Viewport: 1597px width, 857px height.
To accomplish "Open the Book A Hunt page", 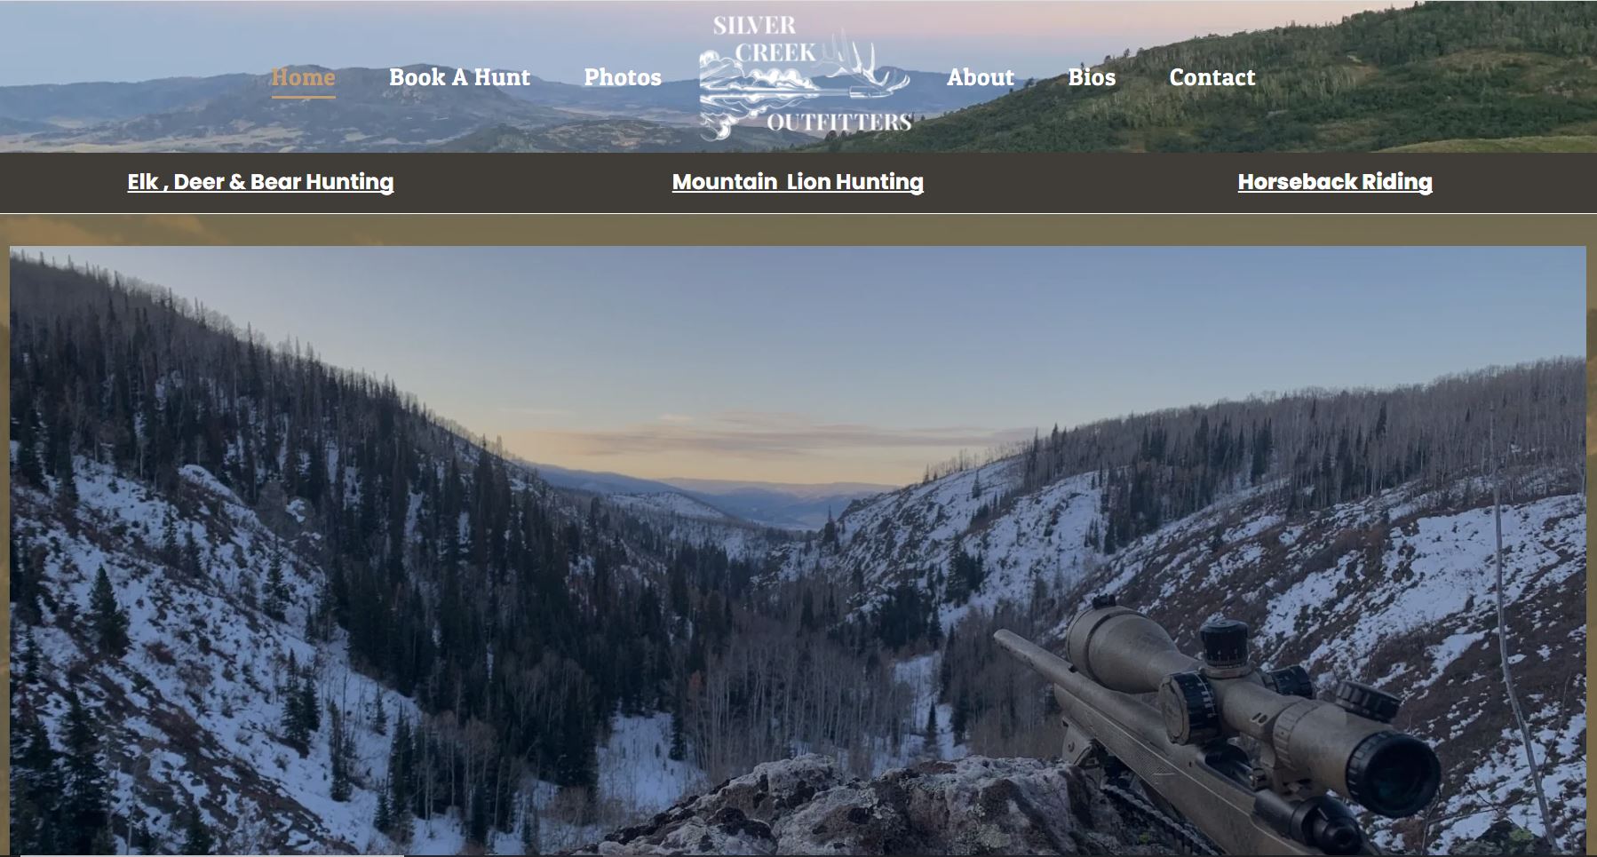I will 459,77.
